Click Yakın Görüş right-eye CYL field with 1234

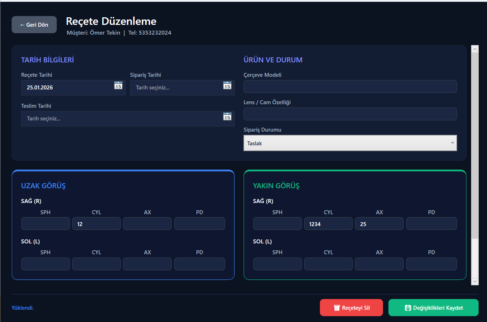328,224
